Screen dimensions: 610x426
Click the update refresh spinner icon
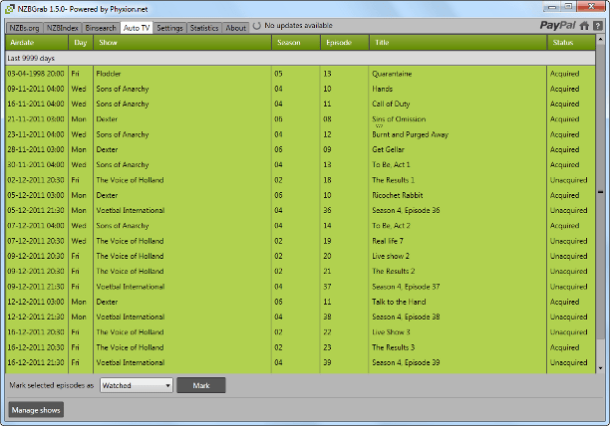pyautogui.click(x=257, y=26)
